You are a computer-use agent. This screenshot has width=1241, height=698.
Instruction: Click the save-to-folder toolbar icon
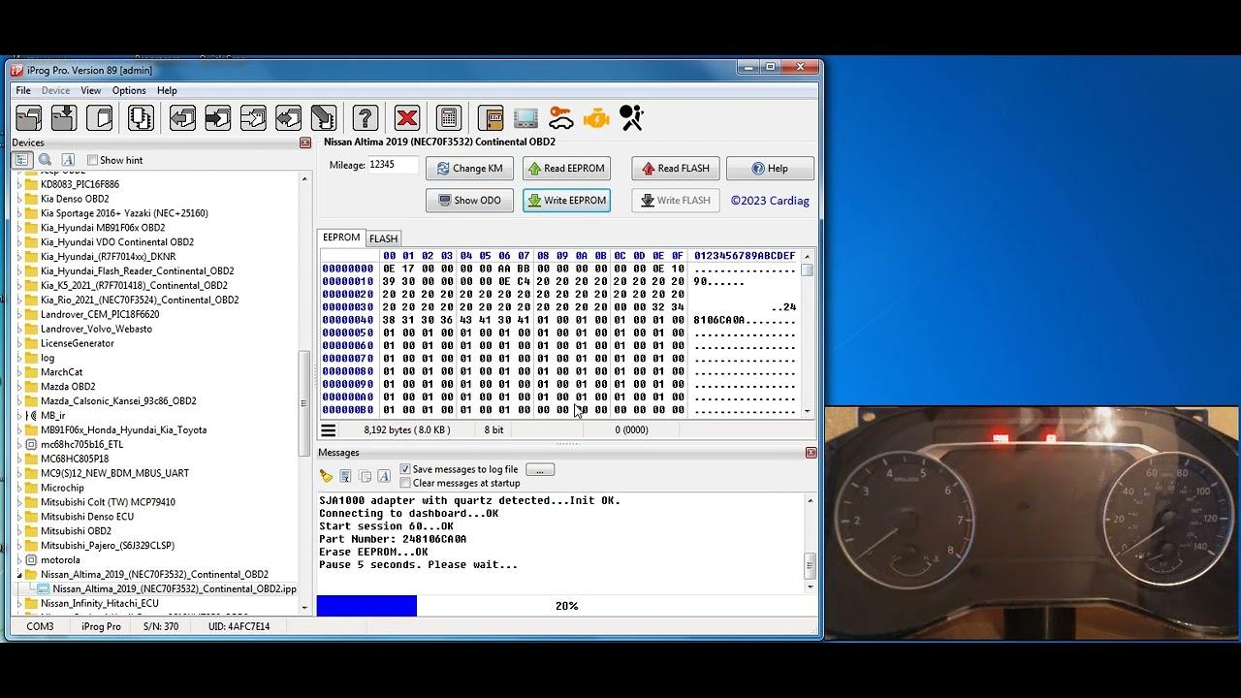64,118
